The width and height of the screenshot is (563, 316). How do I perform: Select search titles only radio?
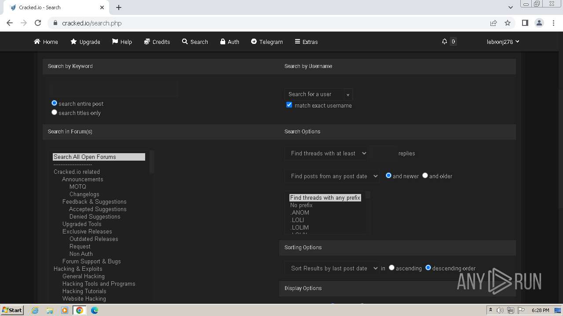54,112
